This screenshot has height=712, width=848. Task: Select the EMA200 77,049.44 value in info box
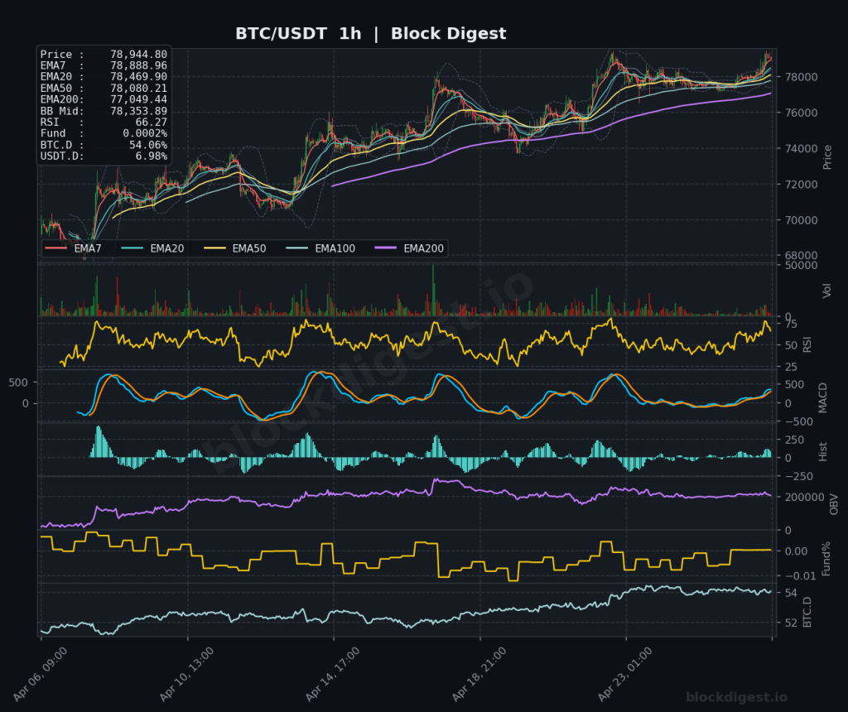coord(138,99)
